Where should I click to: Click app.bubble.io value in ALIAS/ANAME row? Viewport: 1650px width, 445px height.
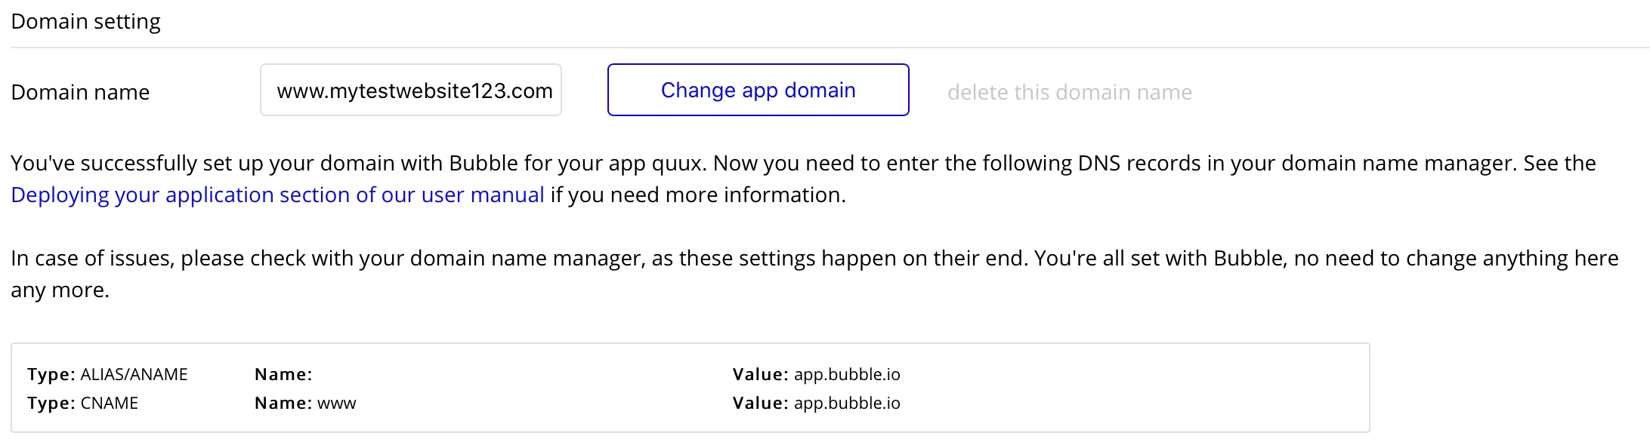847,374
